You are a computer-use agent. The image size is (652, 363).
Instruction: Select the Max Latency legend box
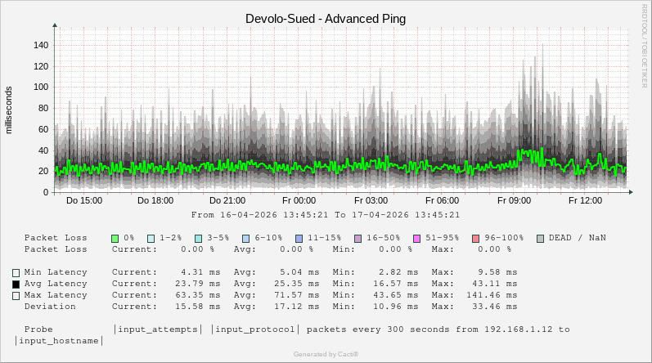pyautogui.click(x=16, y=296)
